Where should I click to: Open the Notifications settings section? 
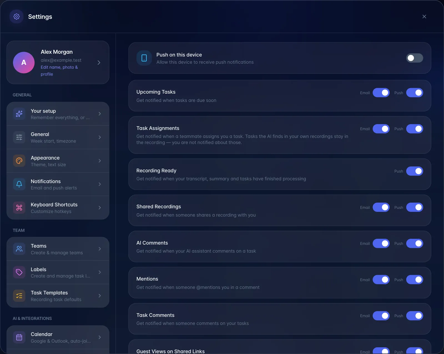(x=58, y=184)
